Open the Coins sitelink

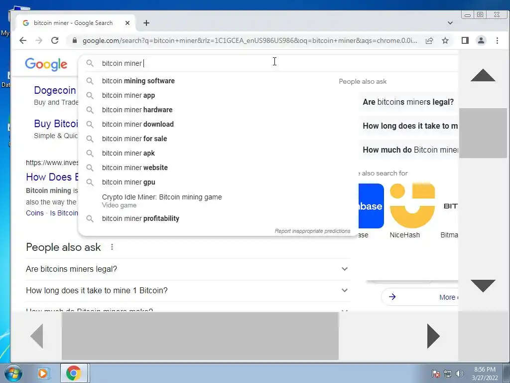click(35, 213)
